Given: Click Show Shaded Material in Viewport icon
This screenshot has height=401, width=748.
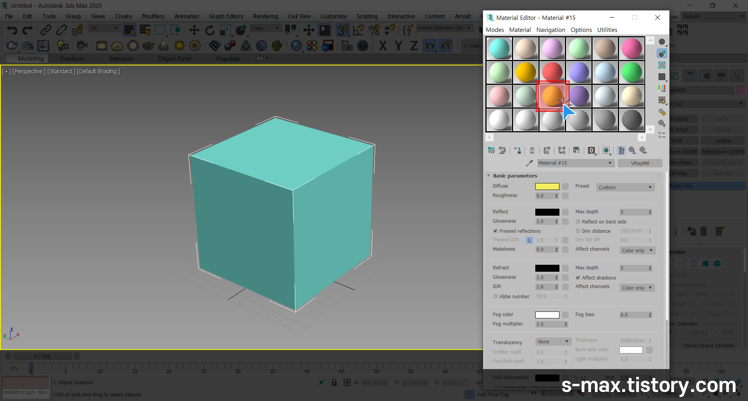Looking at the screenshot, I should pos(606,150).
